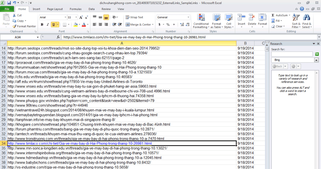Decrease font size with Shrink Font icon
This screenshot has height=169, width=321.
(x=86, y=17)
